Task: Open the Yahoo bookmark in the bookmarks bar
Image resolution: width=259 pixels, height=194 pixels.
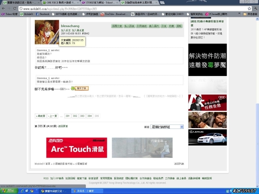Action: point(10,14)
